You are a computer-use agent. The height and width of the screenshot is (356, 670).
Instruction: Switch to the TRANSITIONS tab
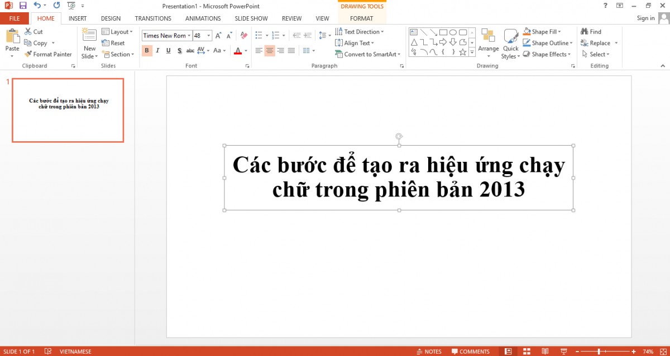(153, 18)
